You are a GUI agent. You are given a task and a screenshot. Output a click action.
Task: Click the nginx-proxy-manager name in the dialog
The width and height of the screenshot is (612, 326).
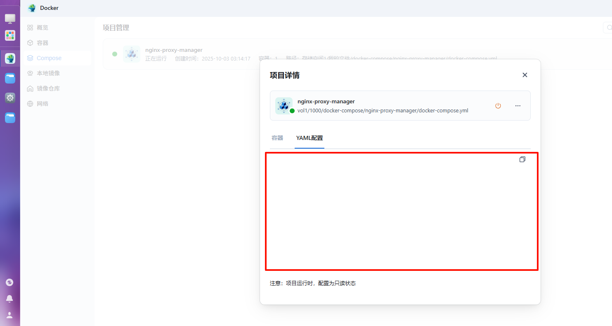pos(326,101)
